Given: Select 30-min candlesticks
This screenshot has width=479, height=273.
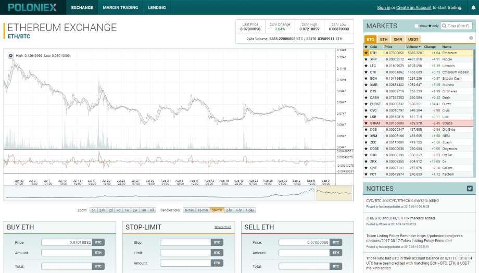Looking at the screenshot, I should coord(217,210).
